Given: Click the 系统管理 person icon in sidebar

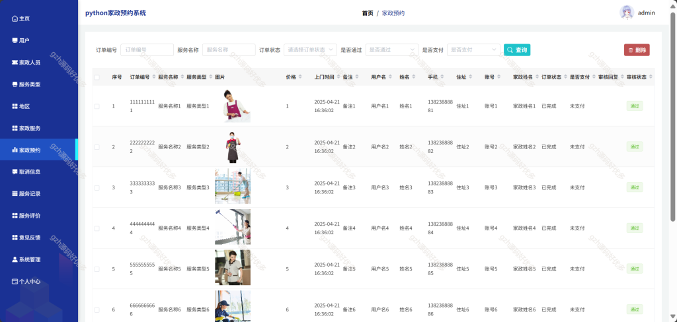Looking at the screenshot, I should pyautogui.click(x=15, y=259).
